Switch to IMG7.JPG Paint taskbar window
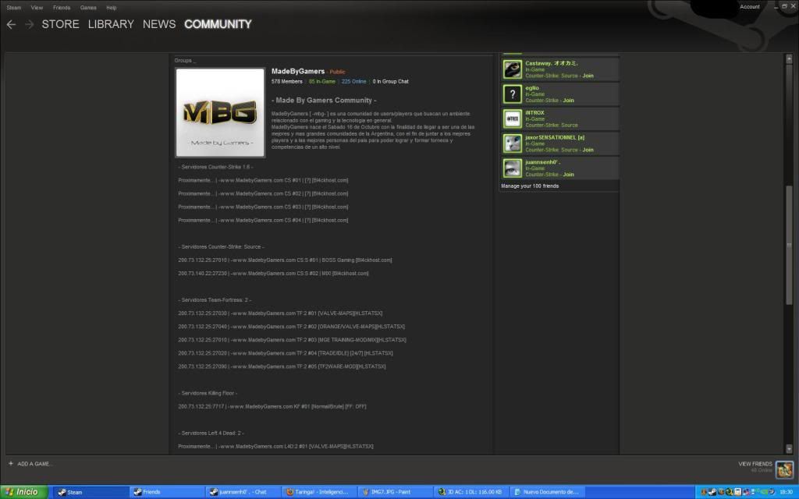This screenshot has height=499, width=799. click(396, 492)
